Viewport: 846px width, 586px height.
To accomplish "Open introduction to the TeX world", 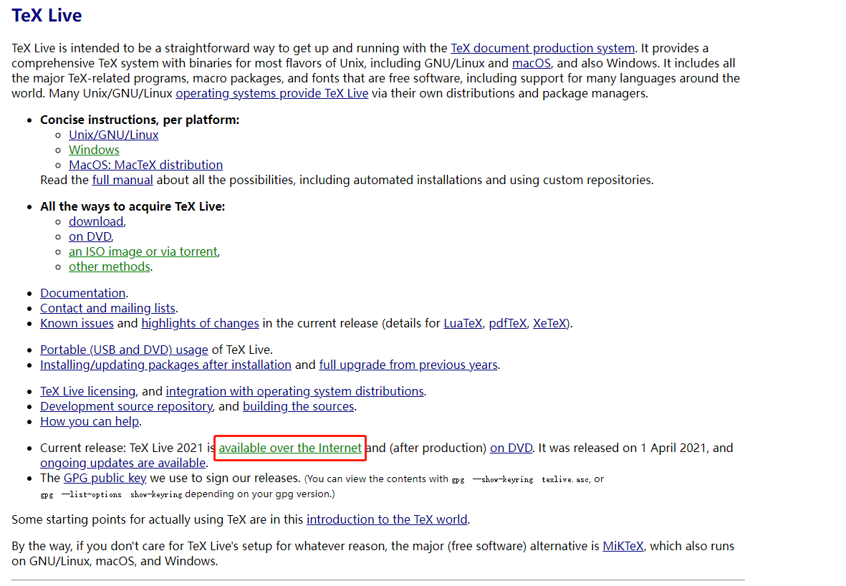I will (387, 520).
